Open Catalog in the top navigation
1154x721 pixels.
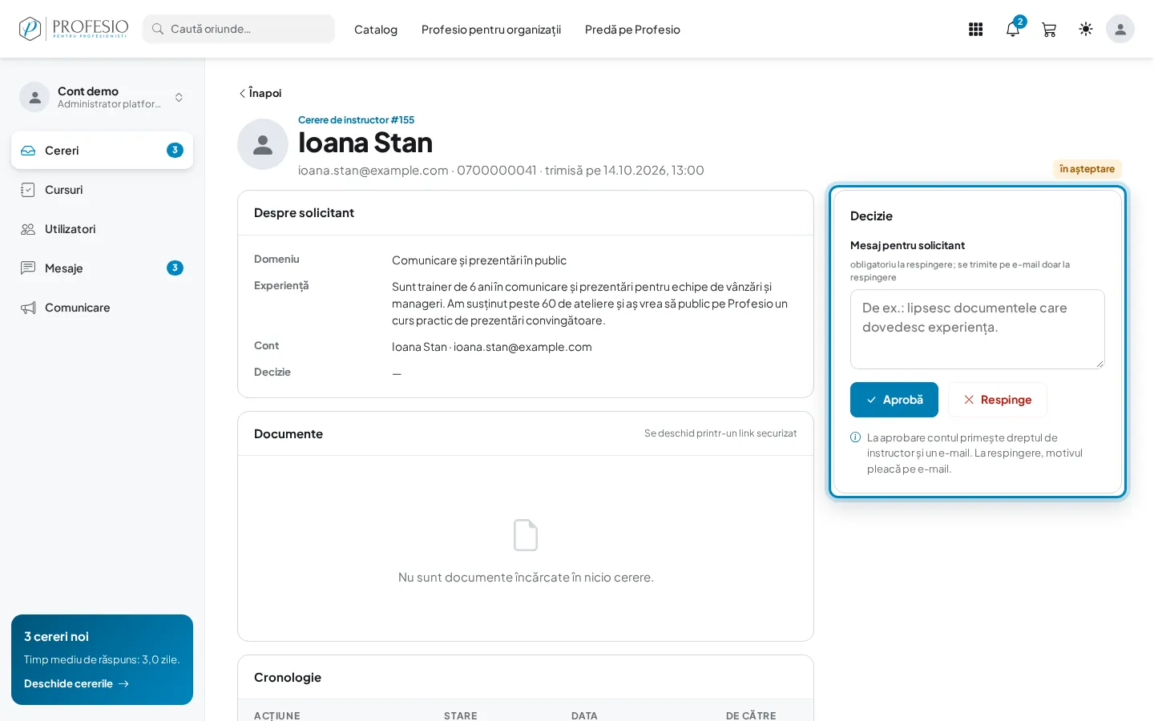click(376, 30)
